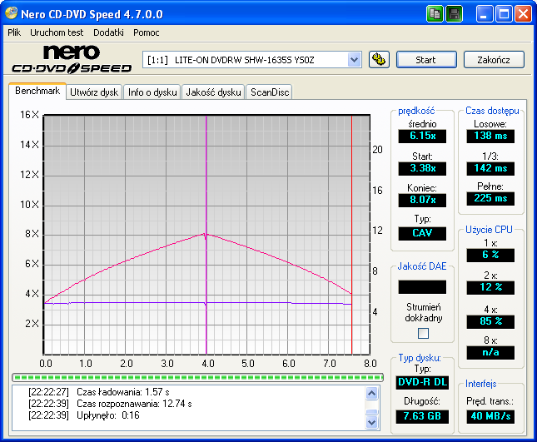Click the end speed value 8.07x

(422, 200)
